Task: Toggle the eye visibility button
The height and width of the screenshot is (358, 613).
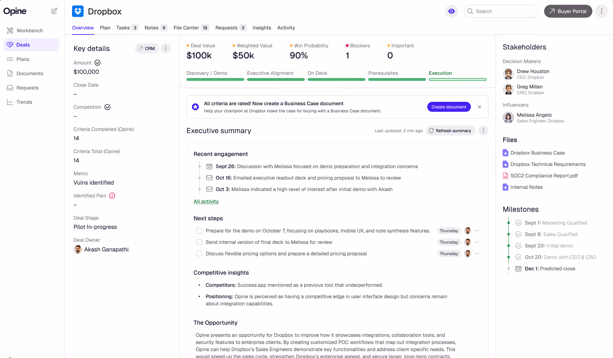Action: pos(451,11)
